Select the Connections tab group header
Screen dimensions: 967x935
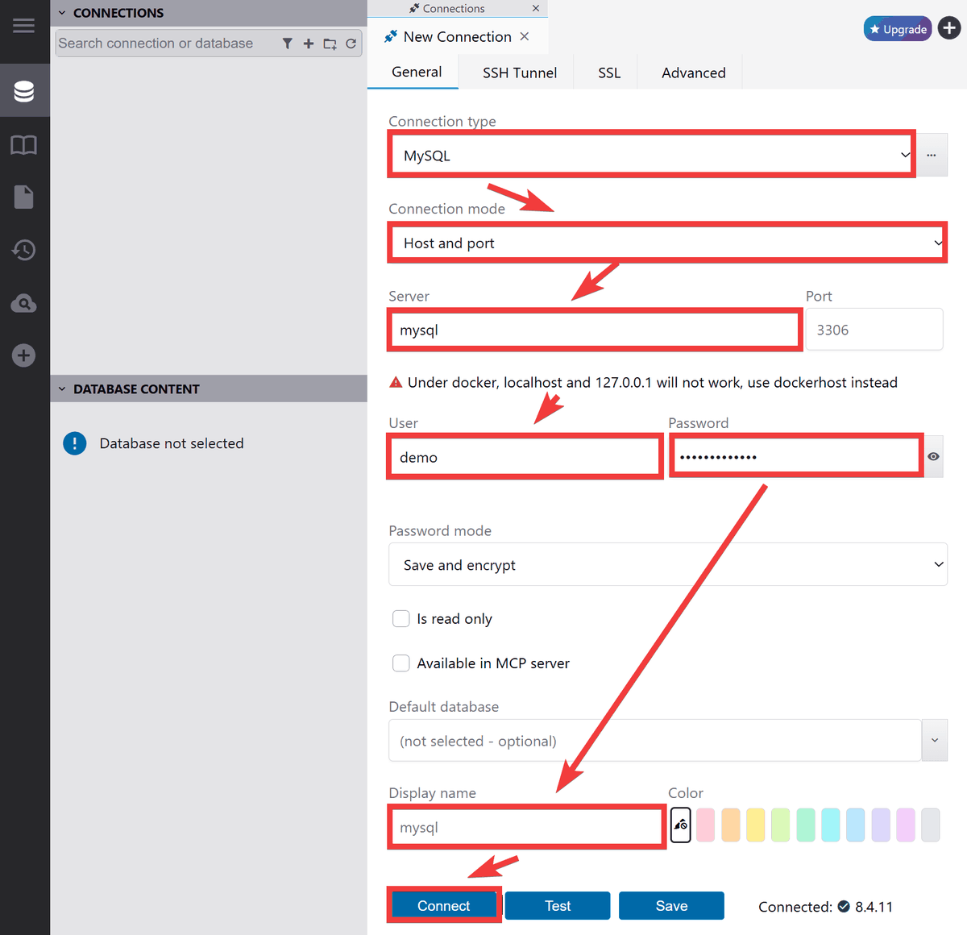click(x=454, y=8)
